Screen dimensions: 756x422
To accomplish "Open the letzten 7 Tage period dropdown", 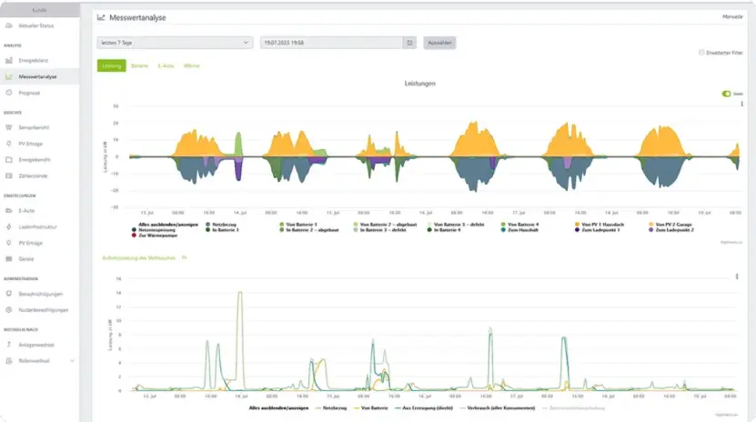I will [175, 43].
